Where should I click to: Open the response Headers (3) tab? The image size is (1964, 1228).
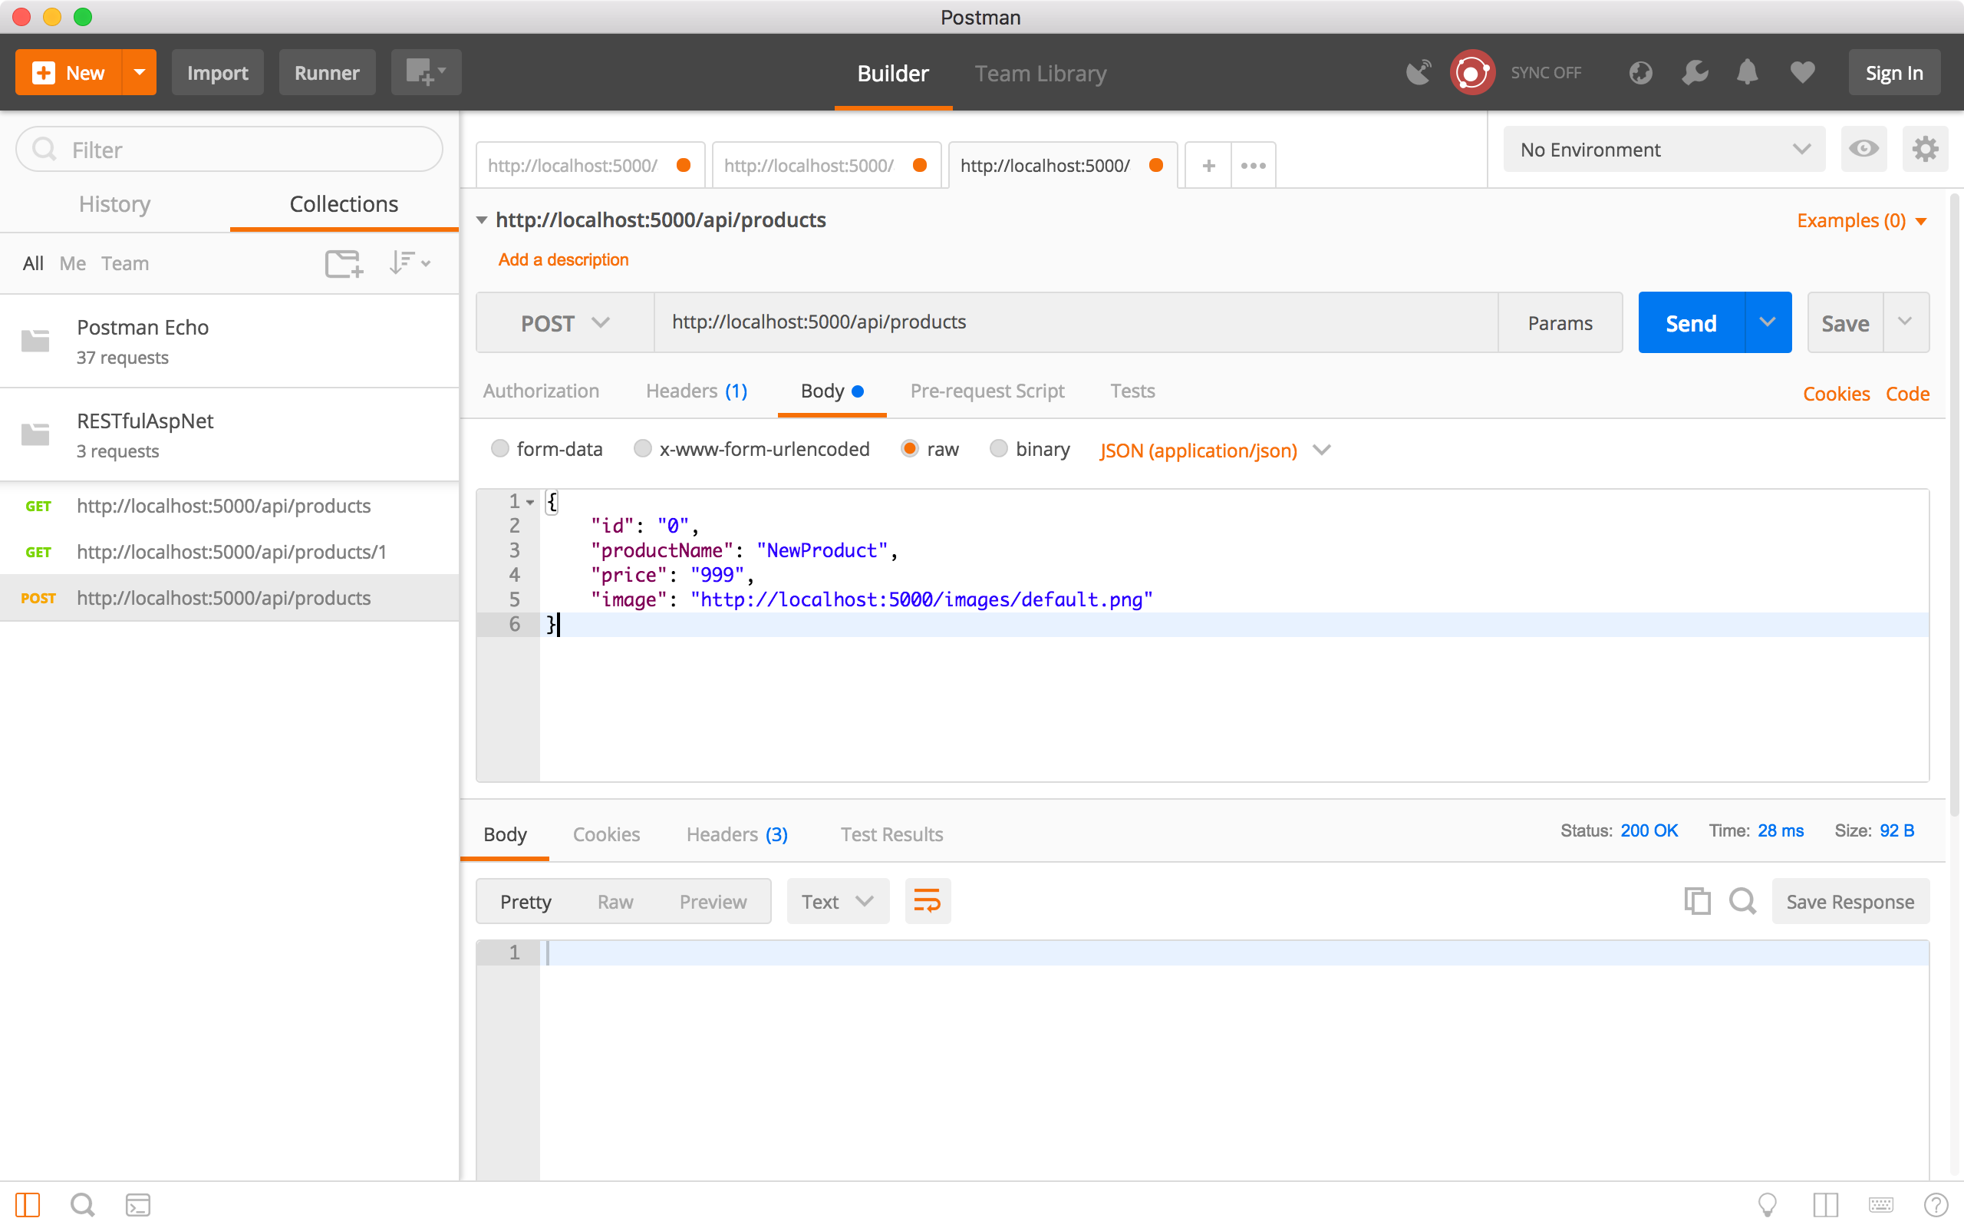737,834
